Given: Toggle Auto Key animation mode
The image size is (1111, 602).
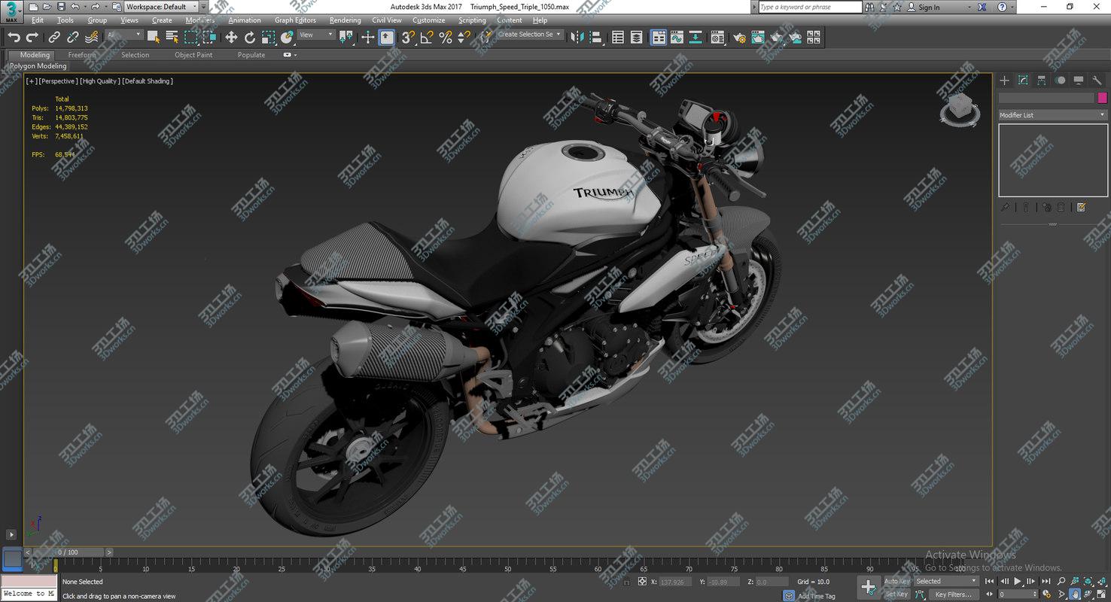Looking at the screenshot, I should [896, 581].
